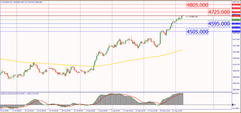The image size is (241, 113).
Task: Select the red 4805.000 price label
Action: click(197, 5)
